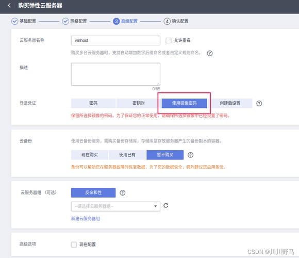Go to 确认配置 step label
Image resolution: width=299 pixels, height=258 pixels.
tap(180, 21)
